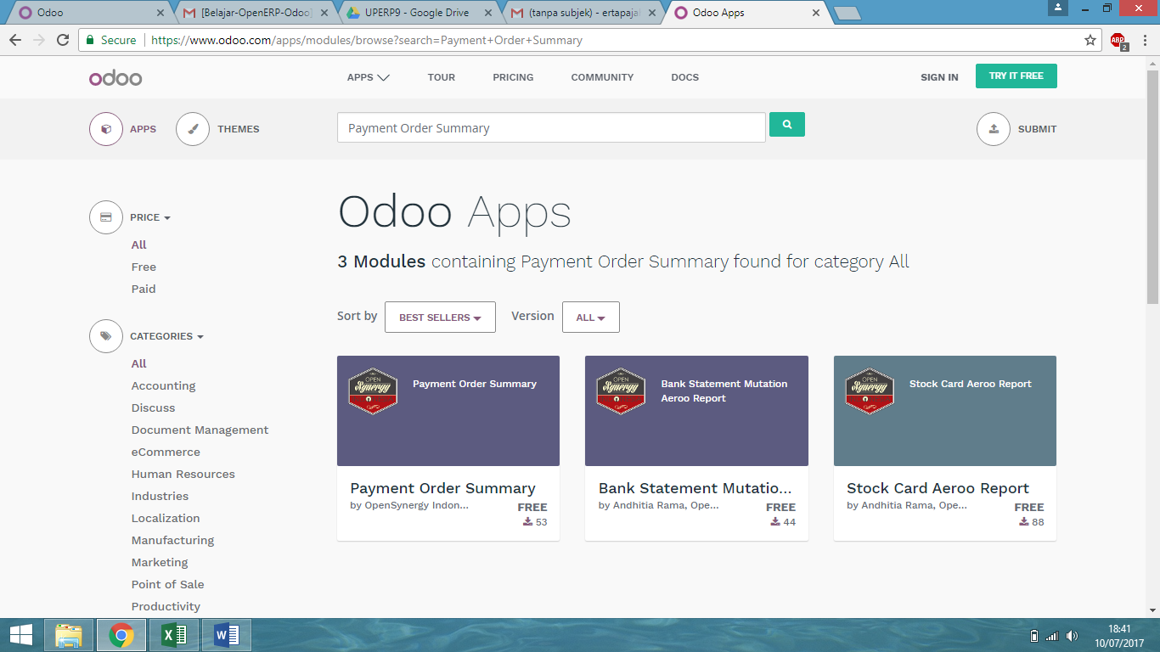Open the Windows Start menu
The image size is (1160, 652).
point(20,635)
